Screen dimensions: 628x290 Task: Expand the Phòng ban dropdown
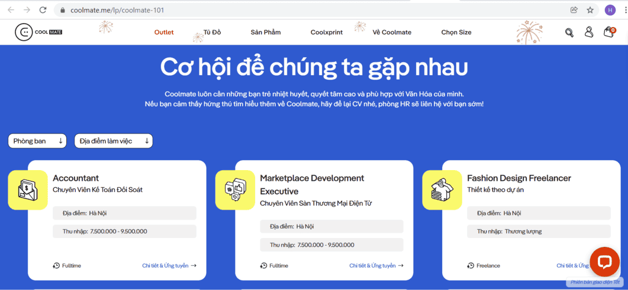click(37, 141)
